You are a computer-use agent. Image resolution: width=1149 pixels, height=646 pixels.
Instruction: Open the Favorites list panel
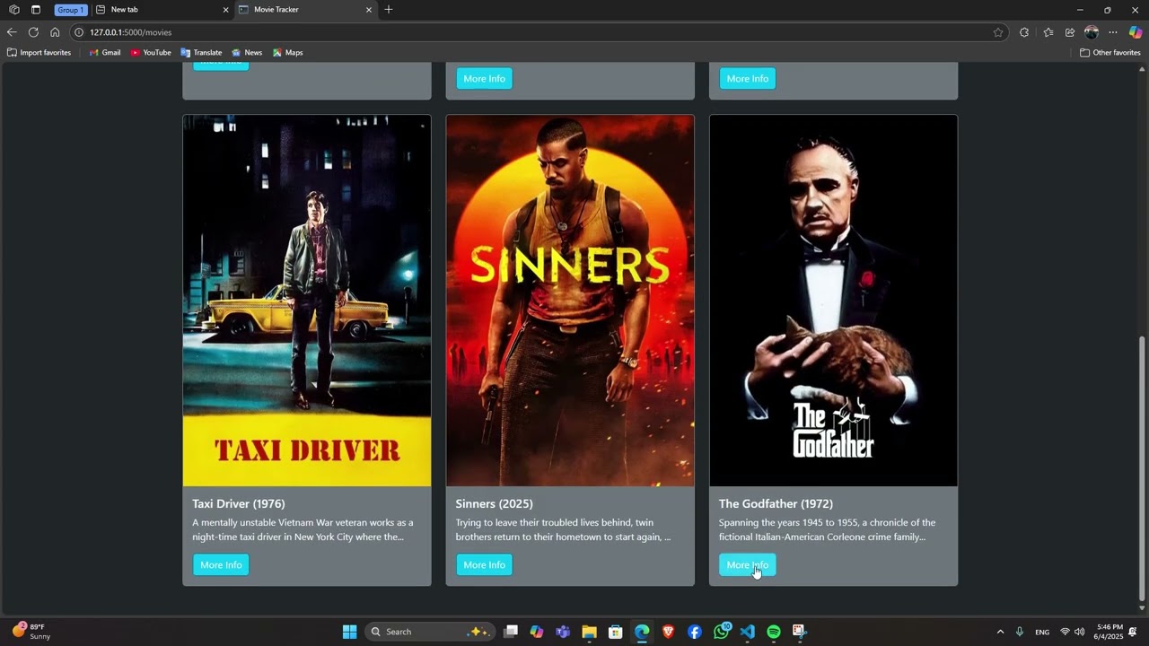coord(1048,32)
